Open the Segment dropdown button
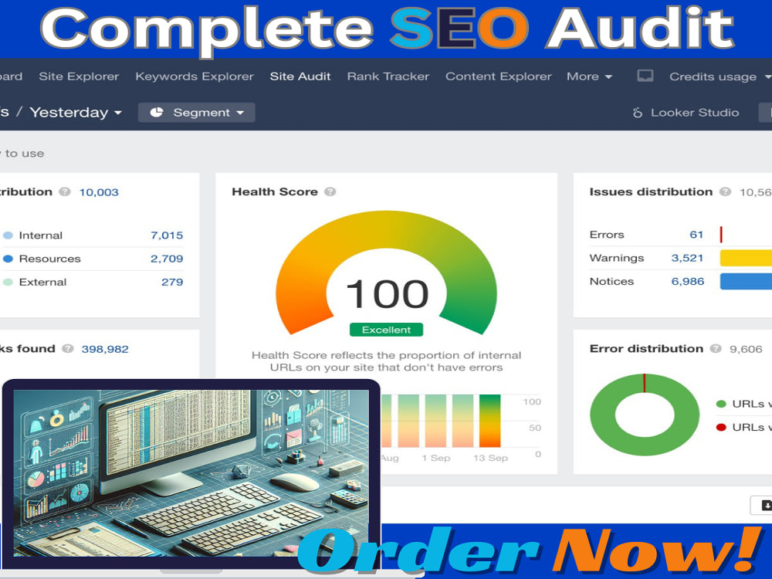 pyautogui.click(x=196, y=112)
